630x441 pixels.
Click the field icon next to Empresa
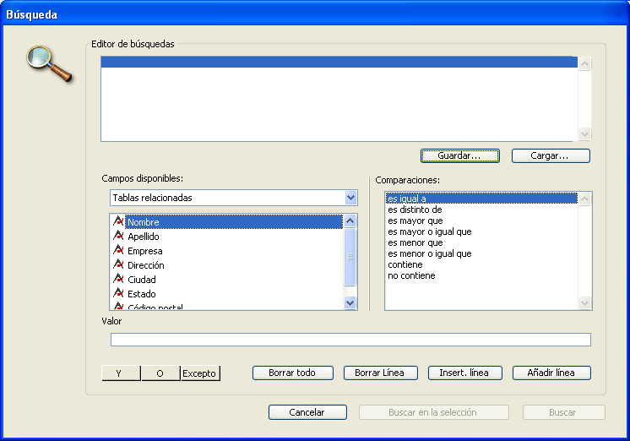coord(118,251)
